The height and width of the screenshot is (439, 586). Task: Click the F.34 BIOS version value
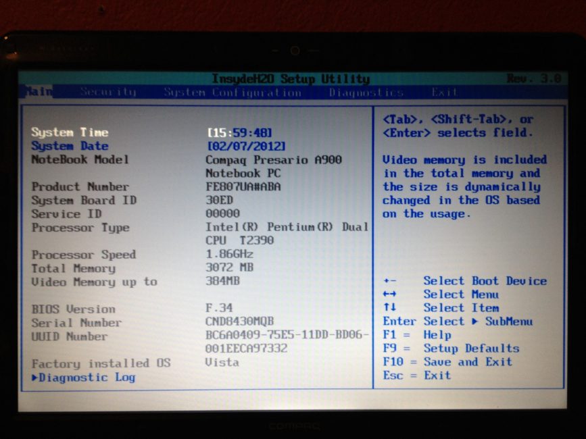[x=219, y=308]
